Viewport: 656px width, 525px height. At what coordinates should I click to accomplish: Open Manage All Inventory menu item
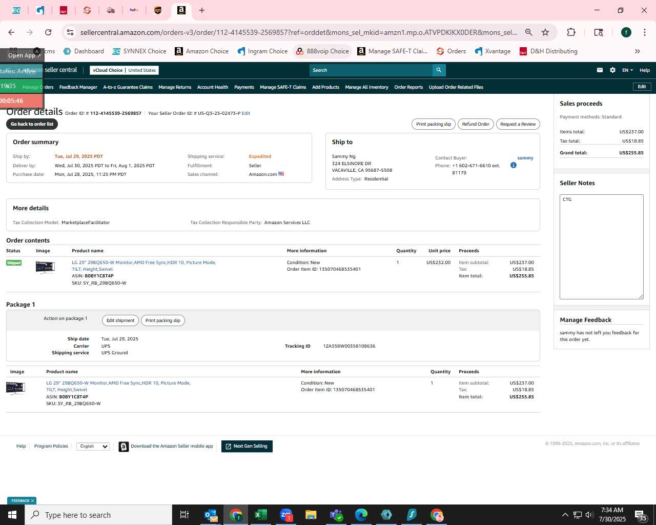click(x=366, y=87)
